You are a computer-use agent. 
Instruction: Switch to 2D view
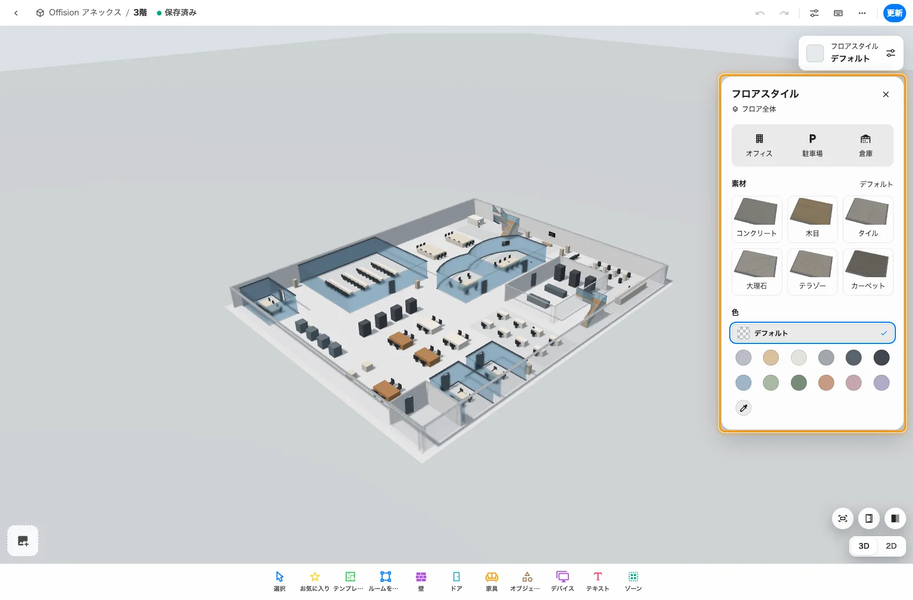(x=891, y=546)
